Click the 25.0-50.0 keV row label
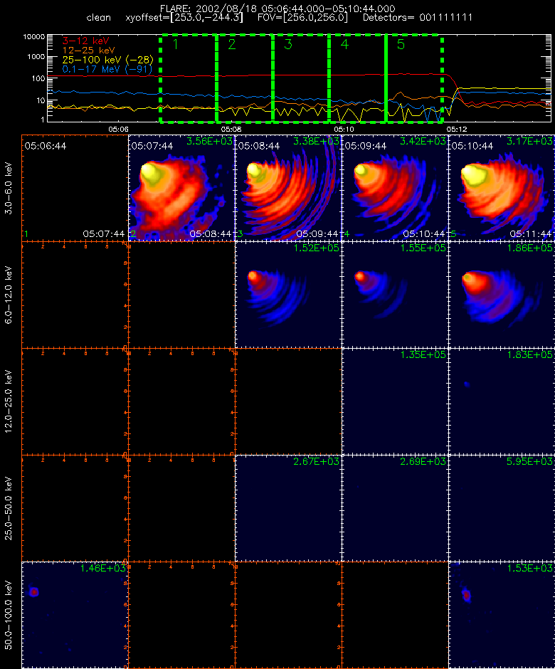Viewport: 555px width, 669px height. (9, 508)
